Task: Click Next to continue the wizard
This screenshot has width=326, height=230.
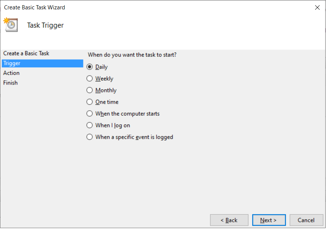Action: [x=269, y=220]
